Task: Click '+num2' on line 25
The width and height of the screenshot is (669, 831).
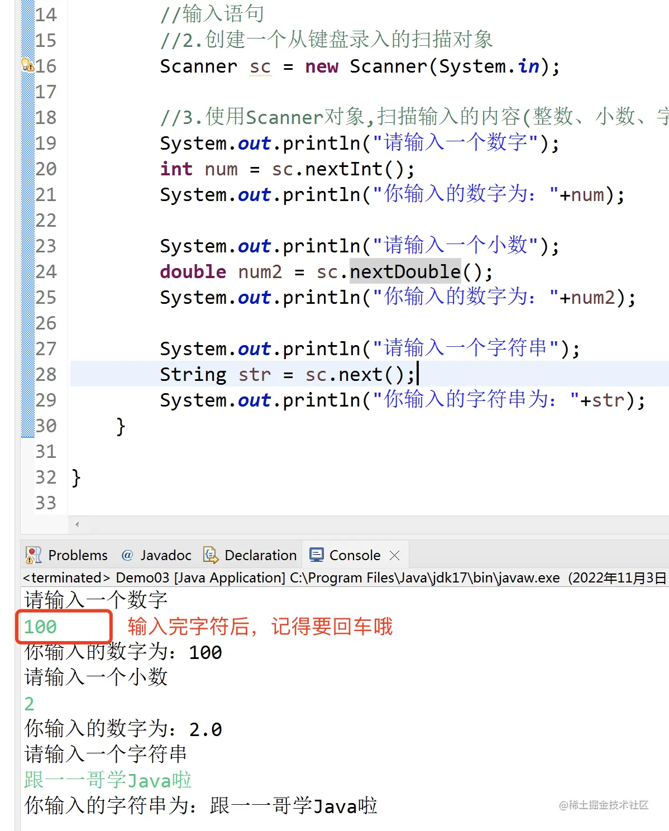Action: point(587,297)
